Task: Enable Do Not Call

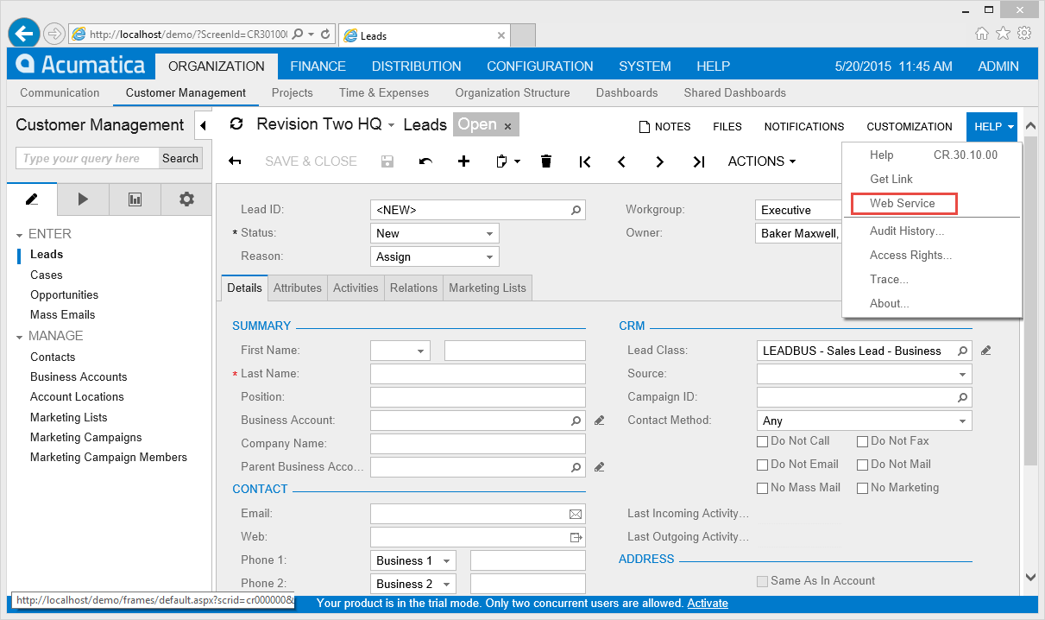Action: click(762, 441)
